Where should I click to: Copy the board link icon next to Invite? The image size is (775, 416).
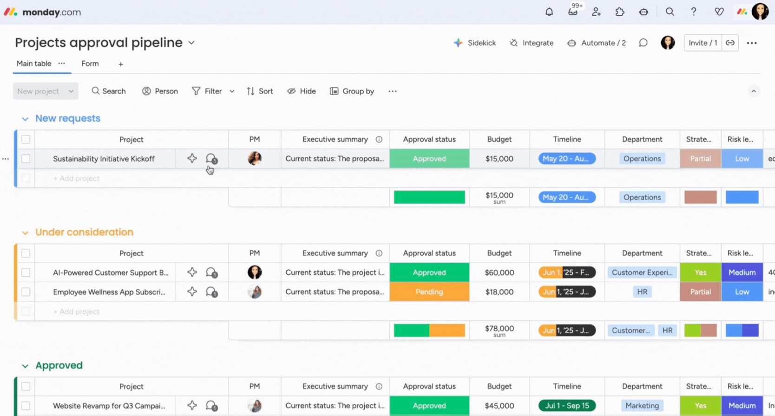[730, 43]
